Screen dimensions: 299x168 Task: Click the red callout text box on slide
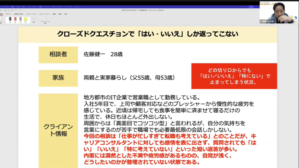coord(234,76)
